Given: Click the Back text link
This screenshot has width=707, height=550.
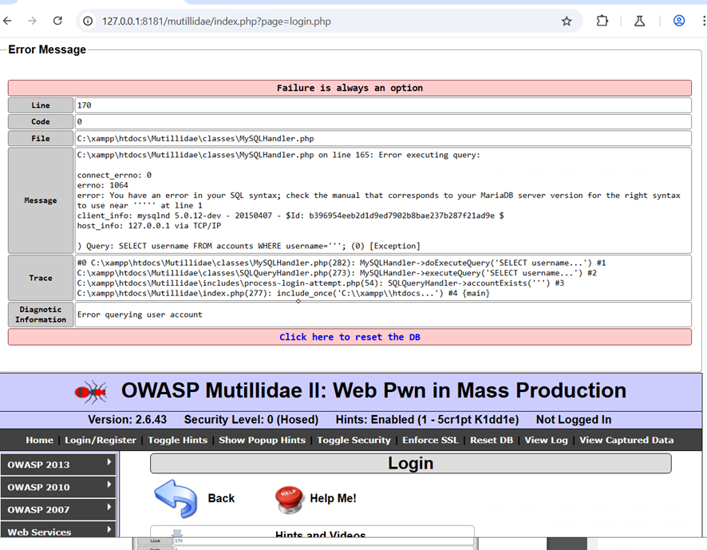Looking at the screenshot, I should click(x=221, y=498).
